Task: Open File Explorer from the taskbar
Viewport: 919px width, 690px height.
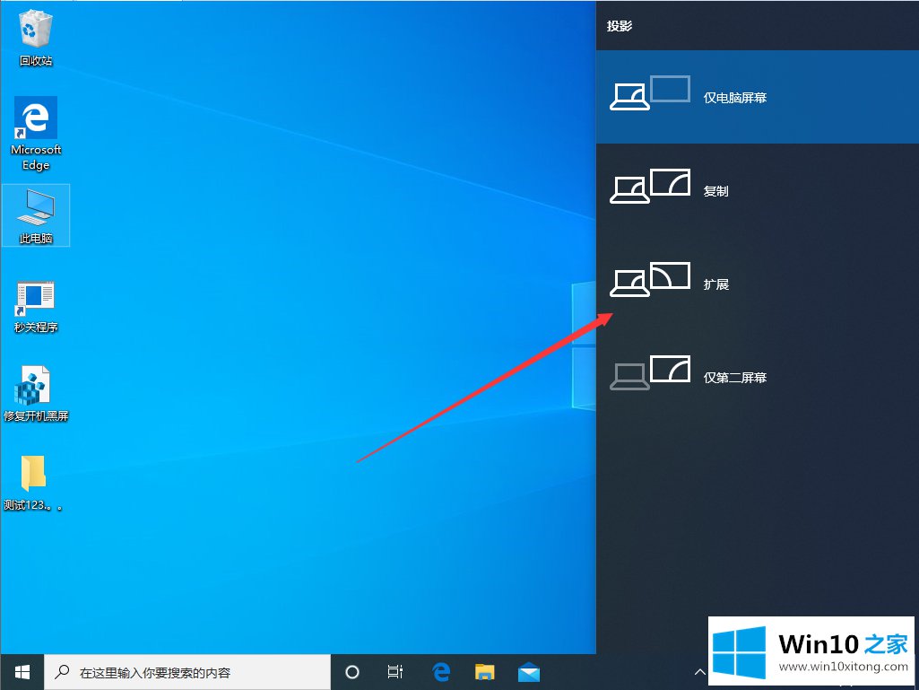Action: pyautogui.click(x=485, y=672)
